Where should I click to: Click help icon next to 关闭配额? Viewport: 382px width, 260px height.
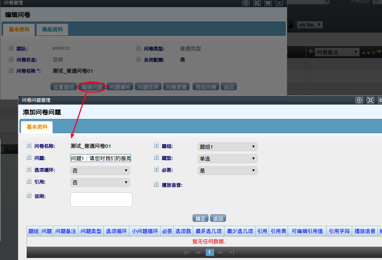tap(138, 60)
